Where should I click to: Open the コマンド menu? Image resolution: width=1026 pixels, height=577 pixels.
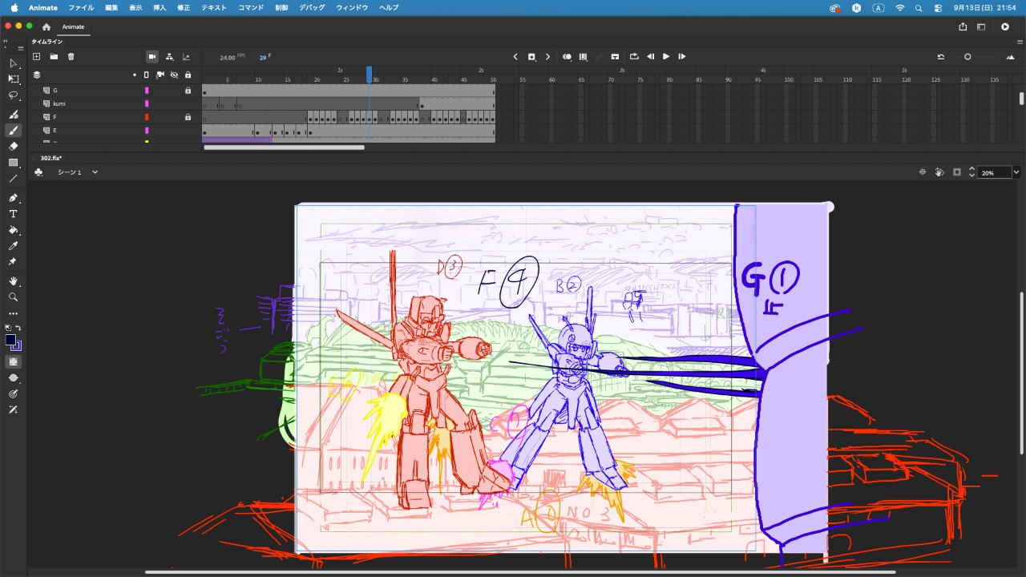251,7
